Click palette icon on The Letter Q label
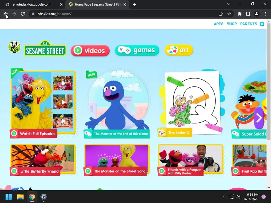Image resolution: width=271 pixels, height=203 pixels. tap(162, 133)
